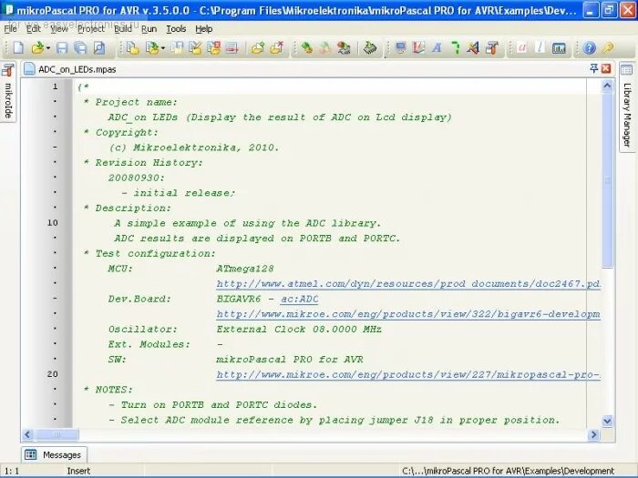Click the red lines toolbar icon
Viewport: 638px width, 478px height.
click(232, 48)
